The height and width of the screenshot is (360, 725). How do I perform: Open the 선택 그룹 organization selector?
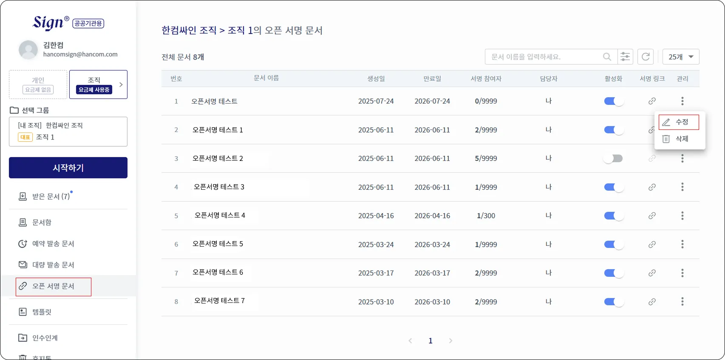68,132
